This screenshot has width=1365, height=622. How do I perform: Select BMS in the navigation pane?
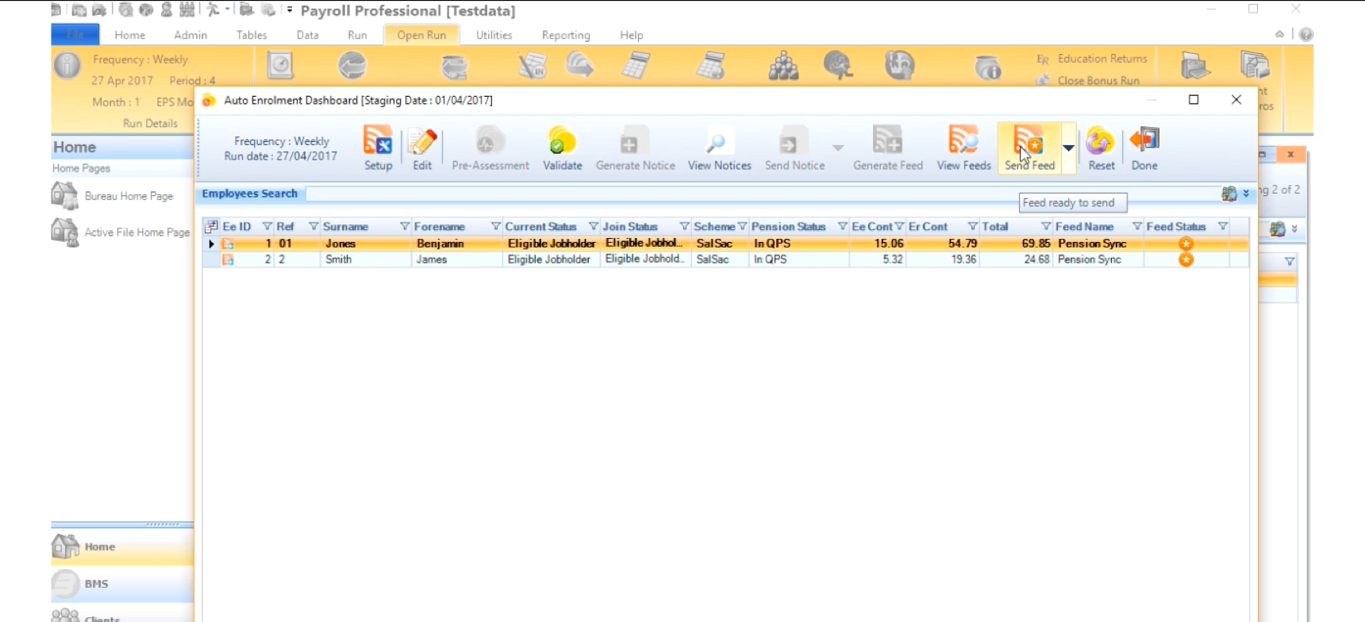pos(96,584)
